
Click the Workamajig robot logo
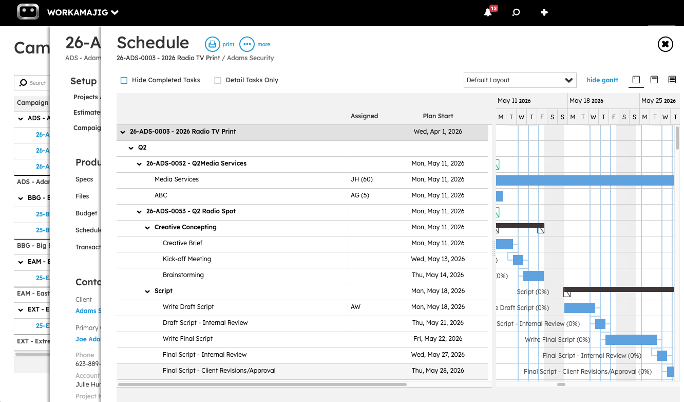click(x=28, y=12)
